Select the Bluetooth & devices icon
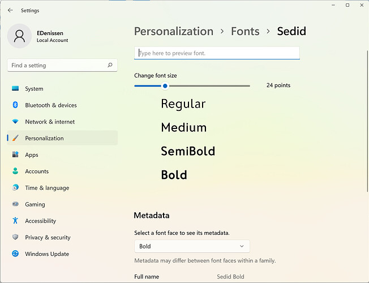This screenshot has width=369, height=283. pyautogui.click(x=15, y=105)
